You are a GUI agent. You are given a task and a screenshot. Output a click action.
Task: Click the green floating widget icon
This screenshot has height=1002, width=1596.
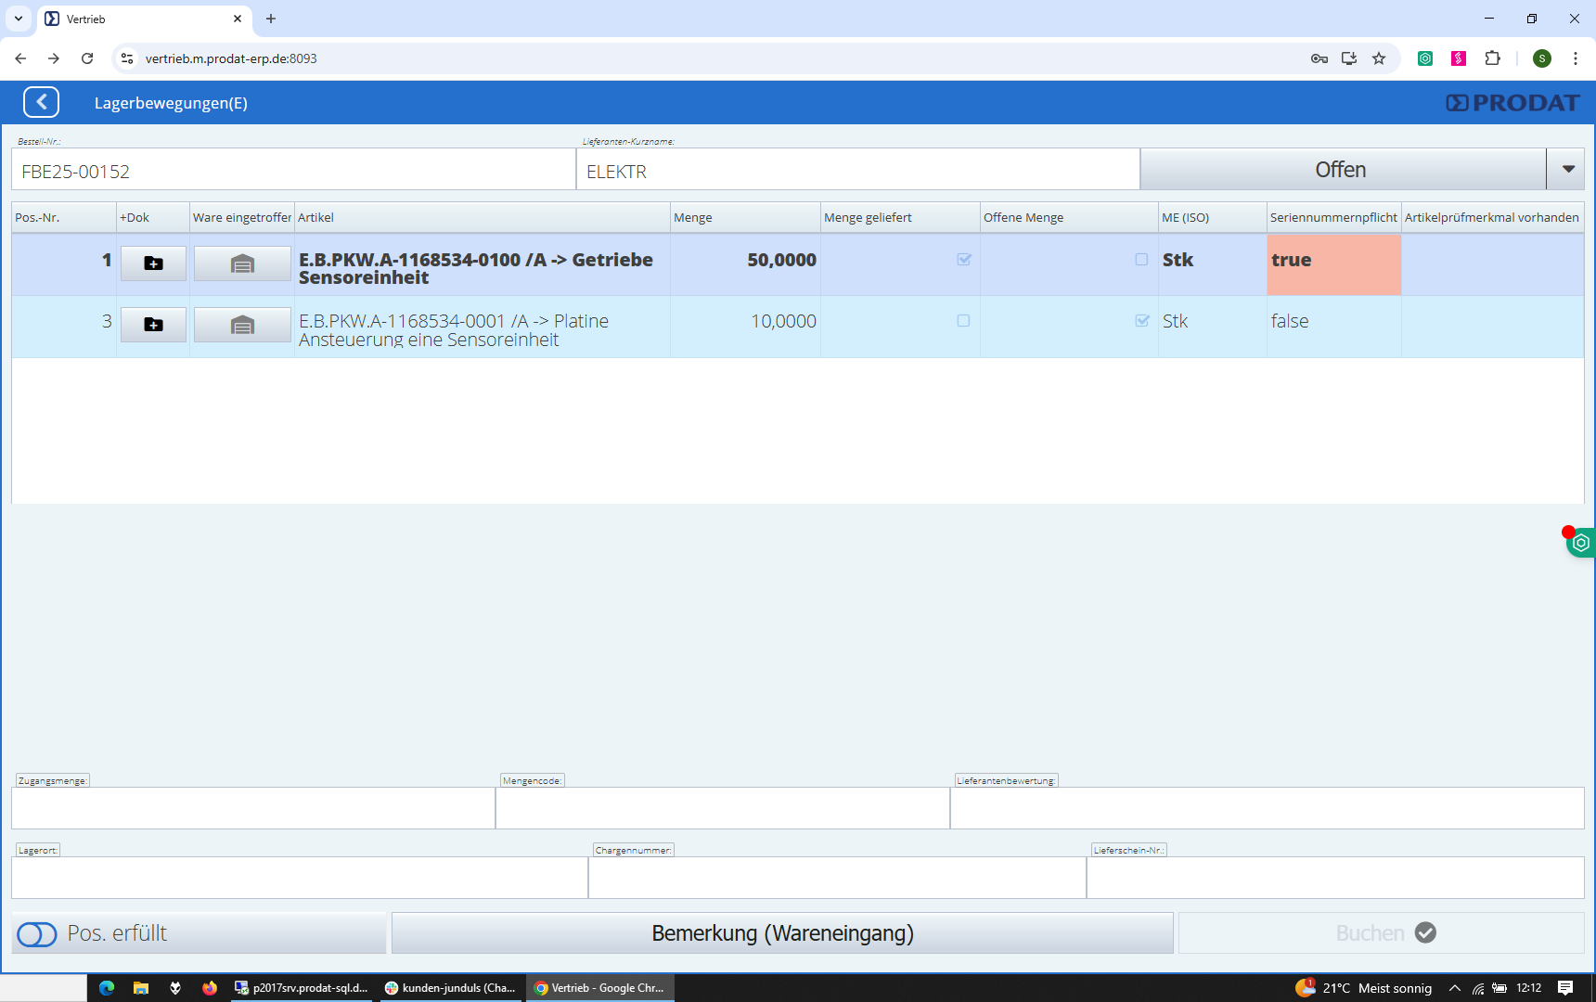[1581, 543]
